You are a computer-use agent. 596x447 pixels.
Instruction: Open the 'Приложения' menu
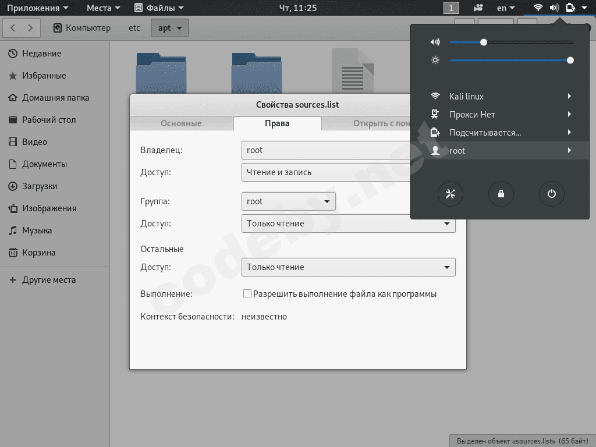[x=37, y=8]
